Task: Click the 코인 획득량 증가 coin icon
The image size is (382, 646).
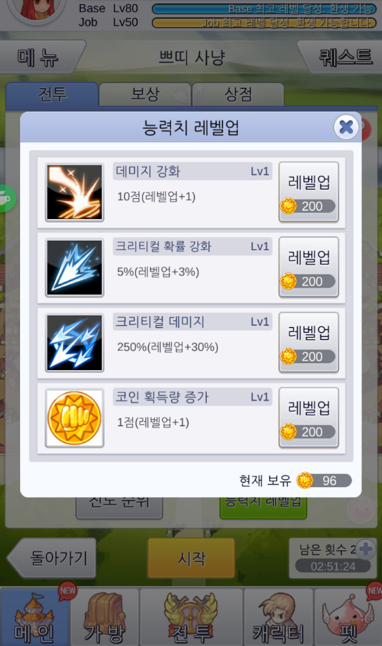Action: [75, 418]
